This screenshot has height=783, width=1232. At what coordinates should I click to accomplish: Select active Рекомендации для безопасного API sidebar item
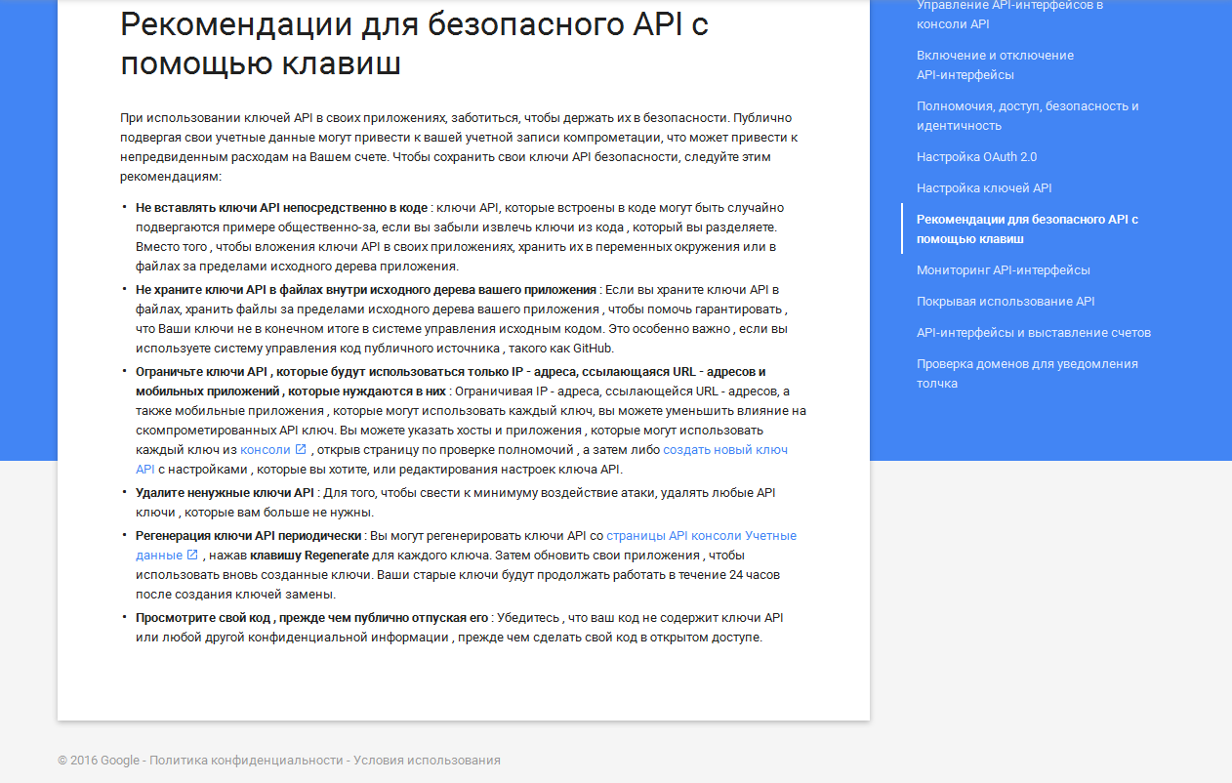click(1027, 229)
